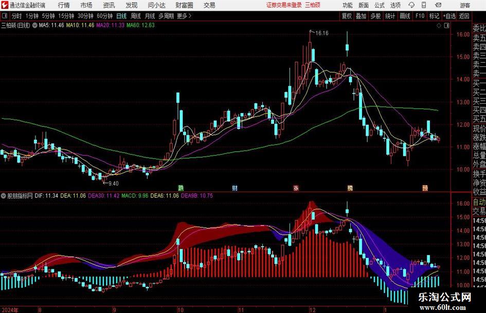Click the month 10 timeline marker
486x313 pixels.
181,309
